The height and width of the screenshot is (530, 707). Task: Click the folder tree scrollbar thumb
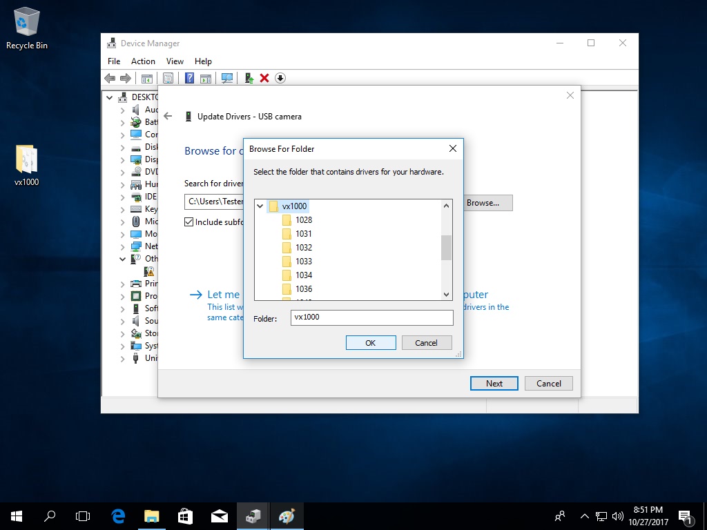[x=446, y=248]
